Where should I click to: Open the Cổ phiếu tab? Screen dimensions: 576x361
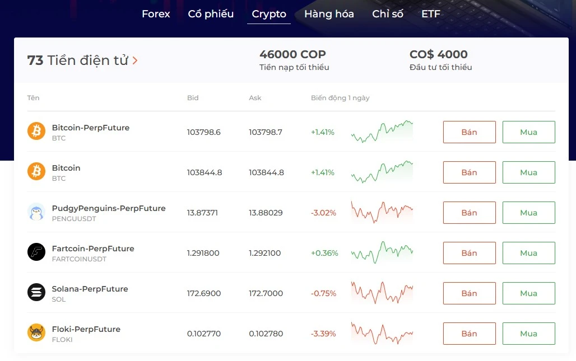(x=211, y=14)
